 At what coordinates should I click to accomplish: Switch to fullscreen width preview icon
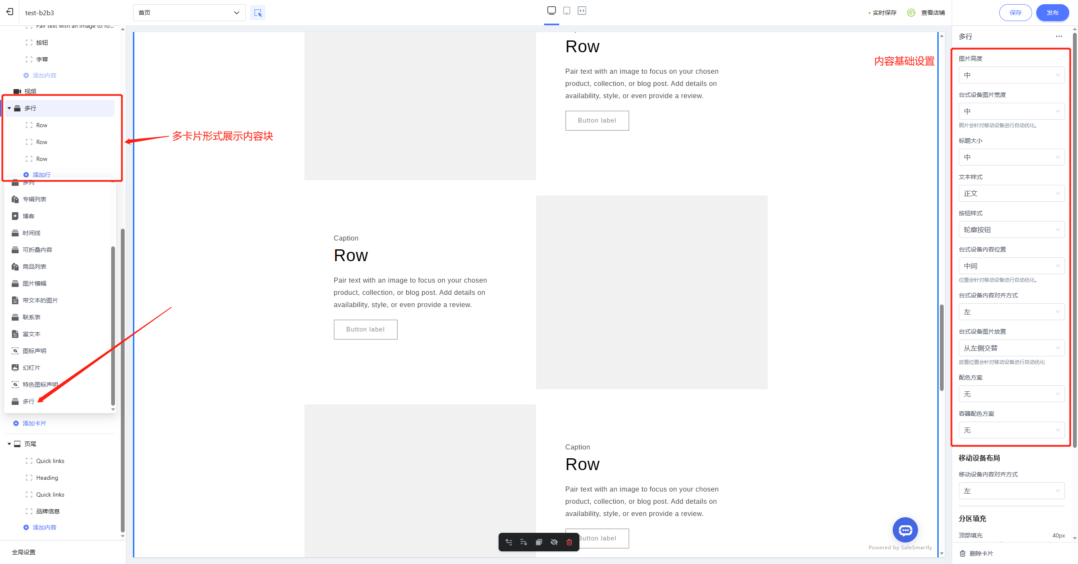(x=582, y=11)
